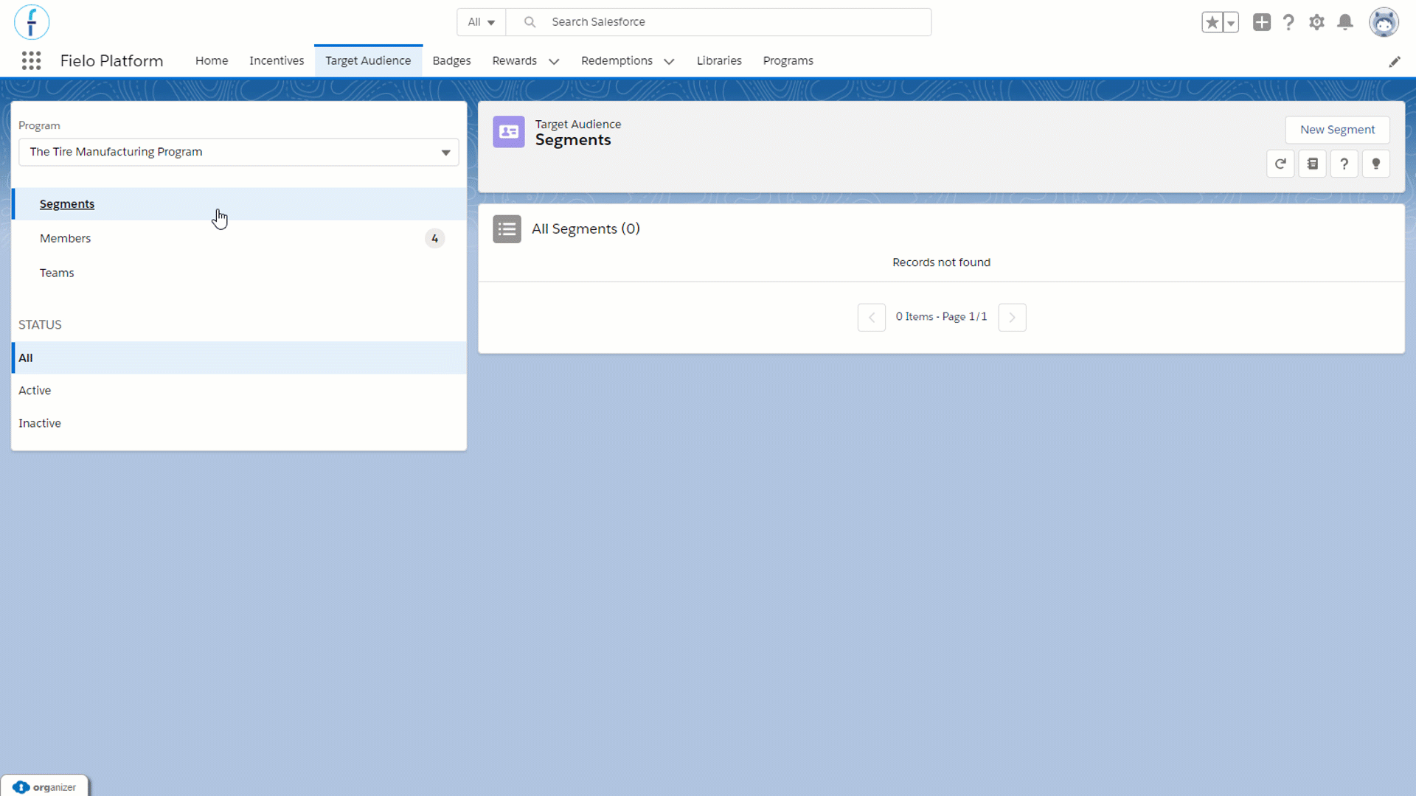The width and height of the screenshot is (1416, 796).
Task: Click the All Segments (0) heading
Action: 586,229
